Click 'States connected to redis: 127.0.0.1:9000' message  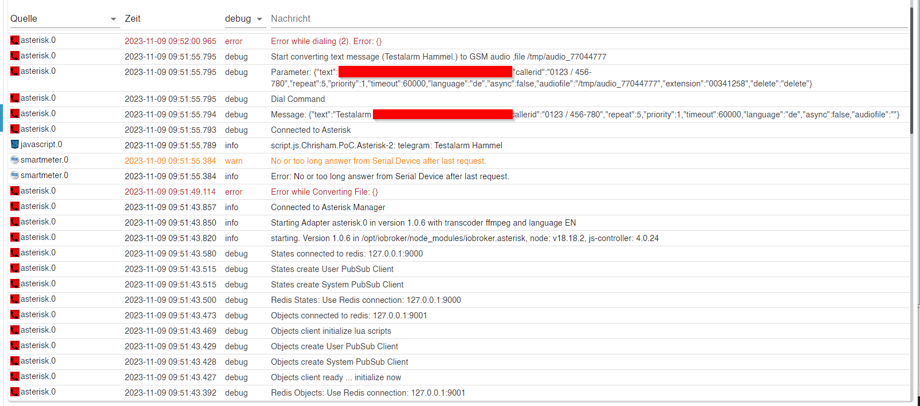(x=347, y=254)
